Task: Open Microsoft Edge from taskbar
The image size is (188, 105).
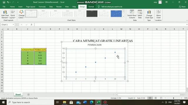Action: click(x=92, y=102)
